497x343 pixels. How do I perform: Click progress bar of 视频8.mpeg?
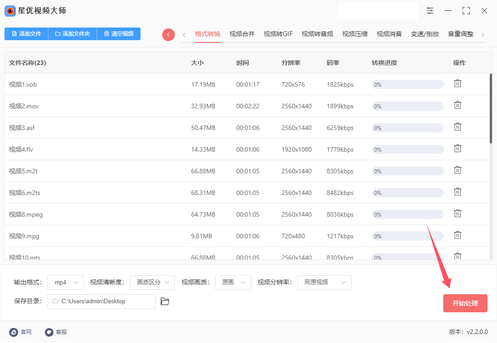[x=407, y=215]
